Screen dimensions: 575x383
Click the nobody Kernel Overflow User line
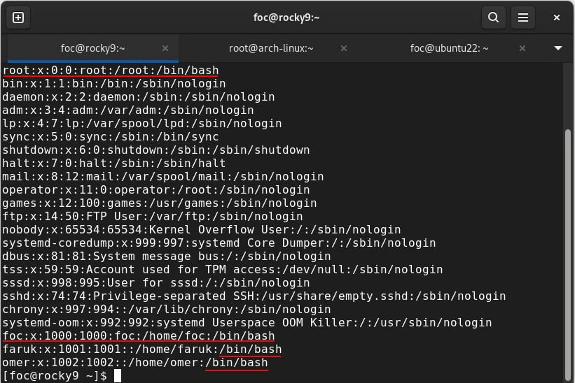tap(201, 230)
